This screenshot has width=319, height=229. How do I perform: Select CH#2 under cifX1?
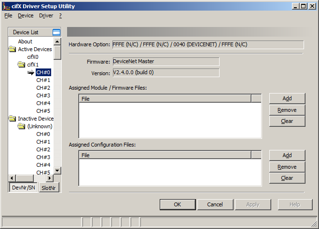(x=43, y=88)
